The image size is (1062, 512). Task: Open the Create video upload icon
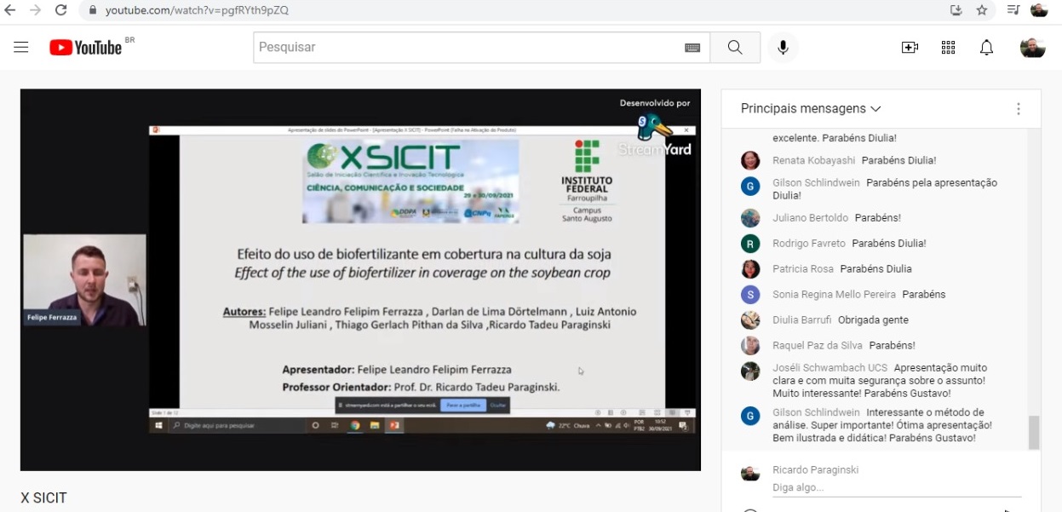point(910,48)
